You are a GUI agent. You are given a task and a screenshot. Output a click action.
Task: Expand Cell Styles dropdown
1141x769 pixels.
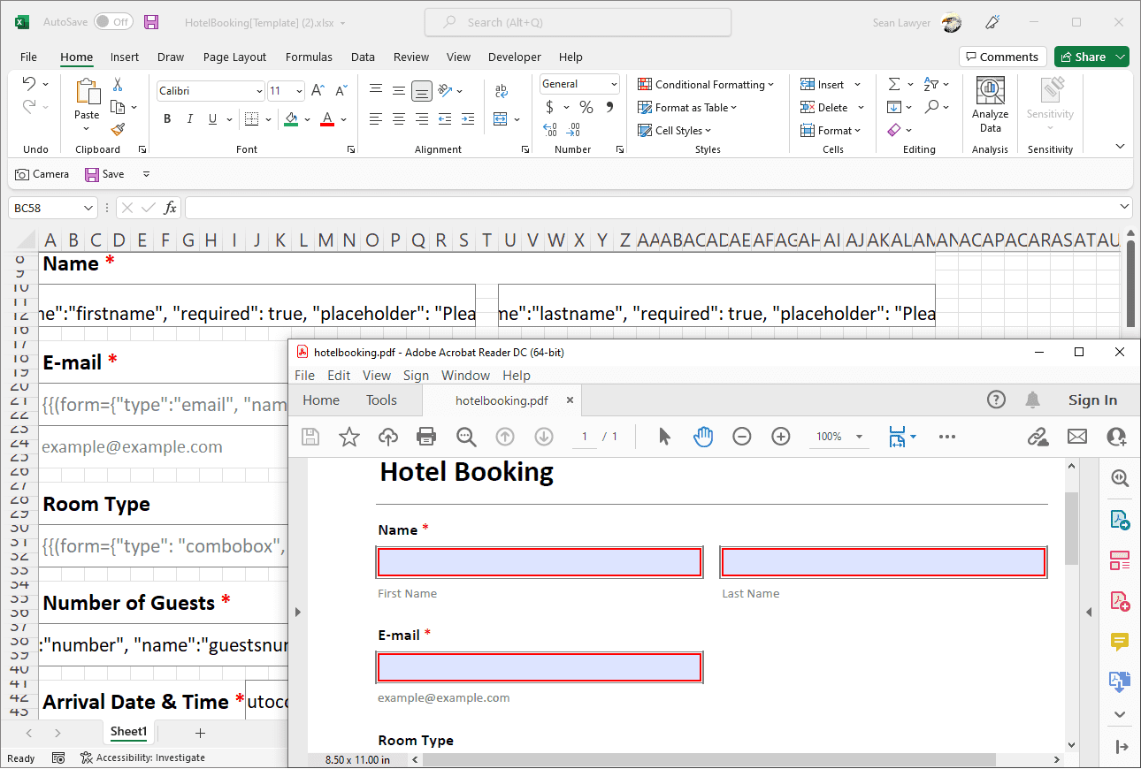[x=708, y=131]
